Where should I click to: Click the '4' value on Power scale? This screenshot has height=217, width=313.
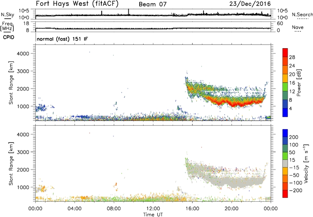(291, 108)
